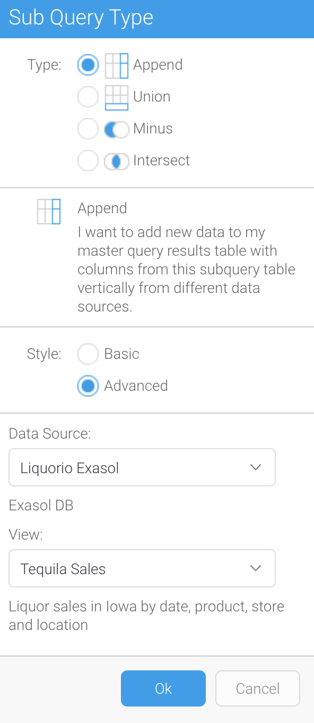
Task: Select the Append radio button
Action: 88,65
